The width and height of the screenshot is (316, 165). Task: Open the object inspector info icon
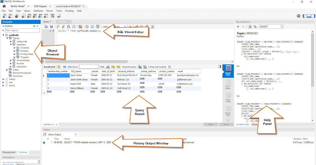click(17, 16)
